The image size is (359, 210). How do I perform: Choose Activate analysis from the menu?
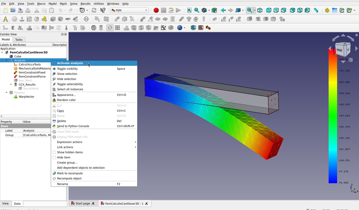click(x=69, y=63)
